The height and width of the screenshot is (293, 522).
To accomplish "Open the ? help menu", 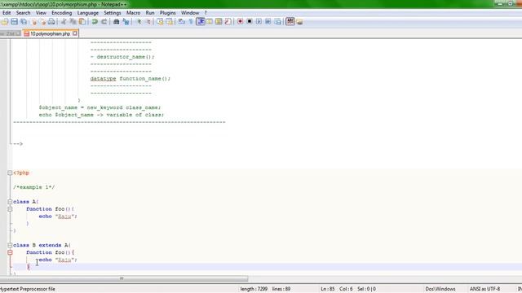I will [x=206, y=13].
